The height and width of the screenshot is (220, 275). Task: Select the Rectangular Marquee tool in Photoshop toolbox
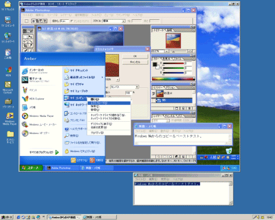click(x=25, y=37)
